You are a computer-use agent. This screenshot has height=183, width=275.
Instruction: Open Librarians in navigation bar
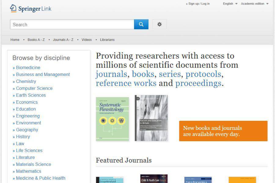click(107, 40)
